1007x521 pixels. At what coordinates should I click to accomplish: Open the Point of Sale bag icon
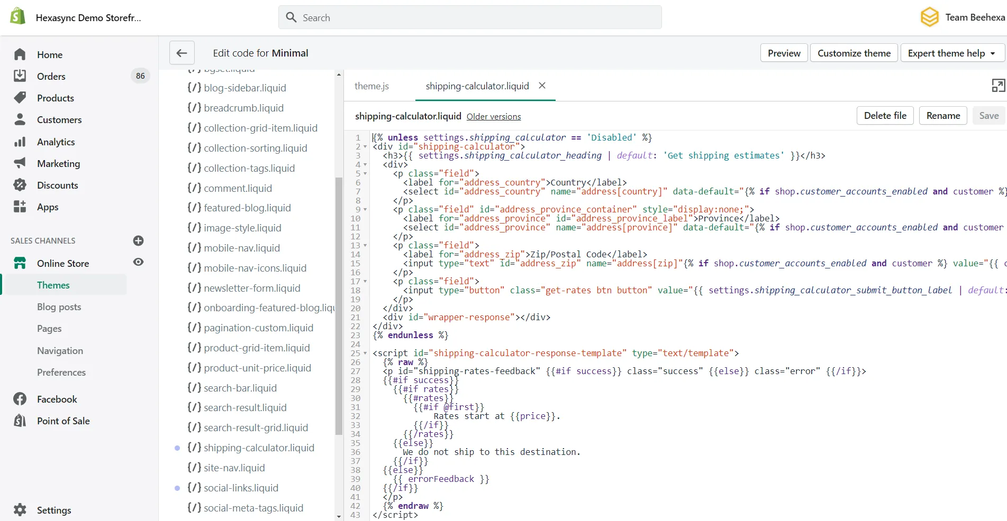click(x=20, y=421)
